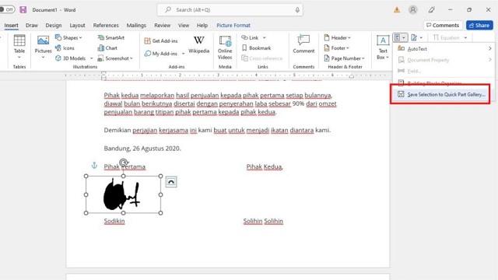
Task: Click the Share button
Action: click(x=479, y=25)
